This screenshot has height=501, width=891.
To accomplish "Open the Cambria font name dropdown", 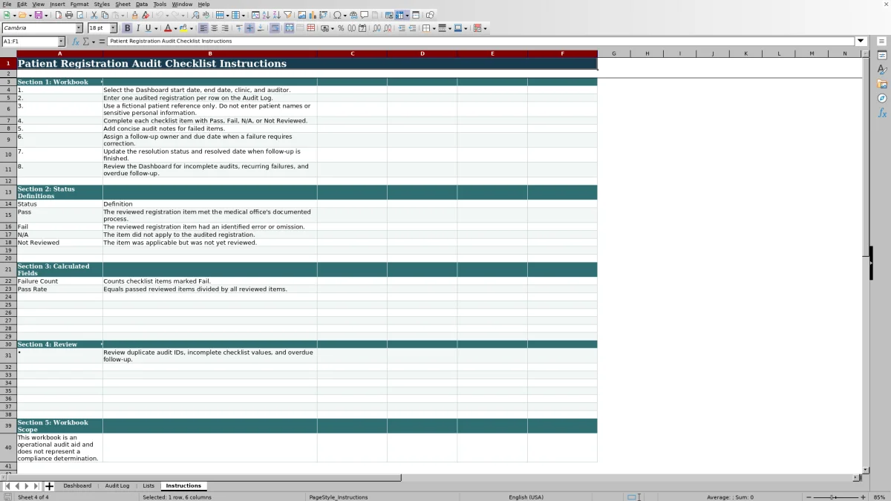I will click(x=79, y=28).
